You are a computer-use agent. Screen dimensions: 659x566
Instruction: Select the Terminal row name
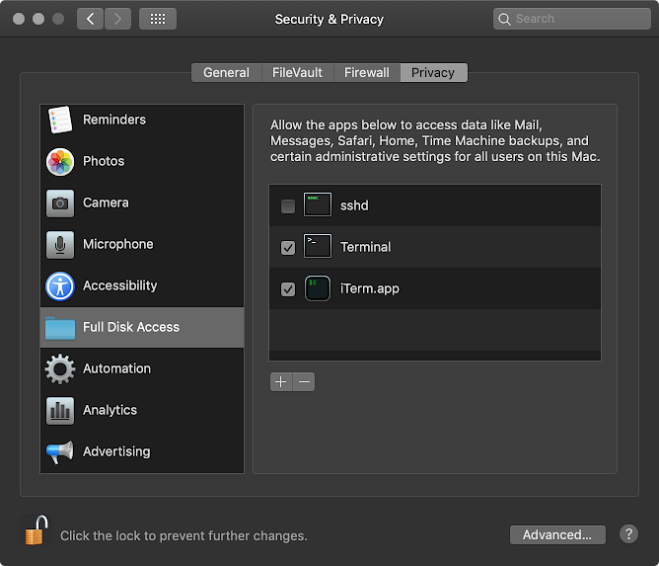[366, 247]
